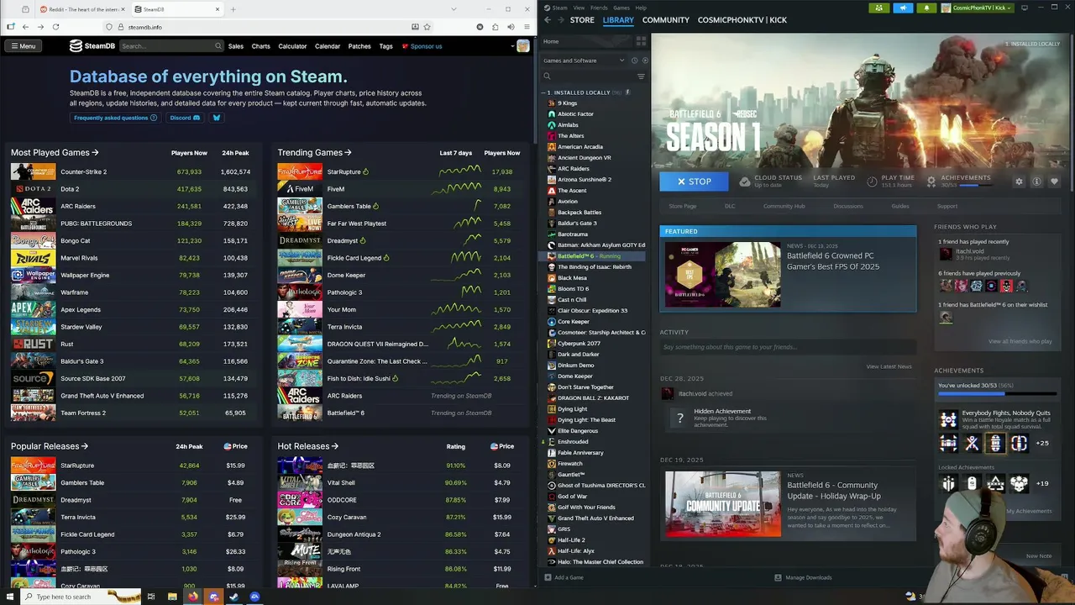The width and height of the screenshot is (1075, 605).
Task: Click Add a Game plus icon
Action: click(x=548, y=577)
